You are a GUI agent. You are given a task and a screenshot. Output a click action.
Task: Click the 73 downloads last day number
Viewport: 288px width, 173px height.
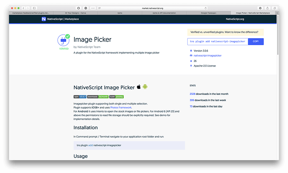coord(191,106)
